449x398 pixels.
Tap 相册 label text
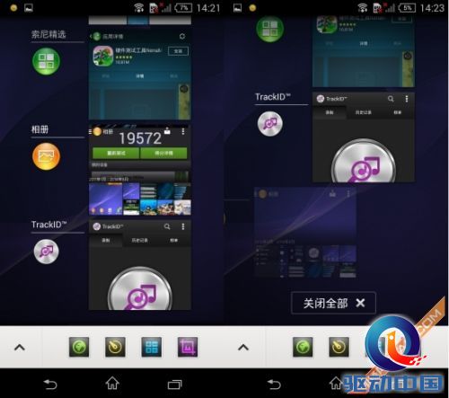pyautogui.click(x=40, y=129)
